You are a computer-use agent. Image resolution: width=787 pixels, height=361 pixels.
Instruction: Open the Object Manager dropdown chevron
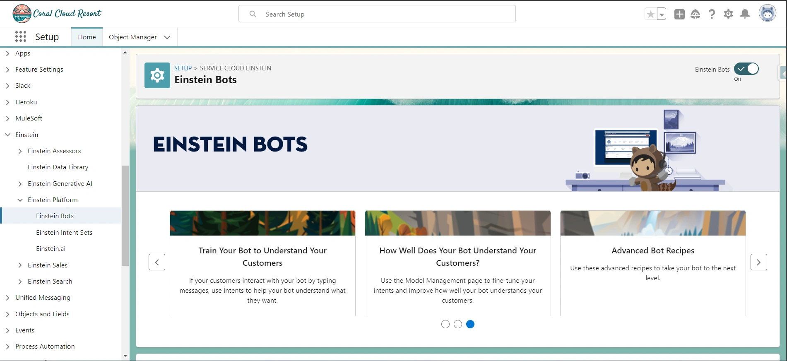click(x=167, y=37)
